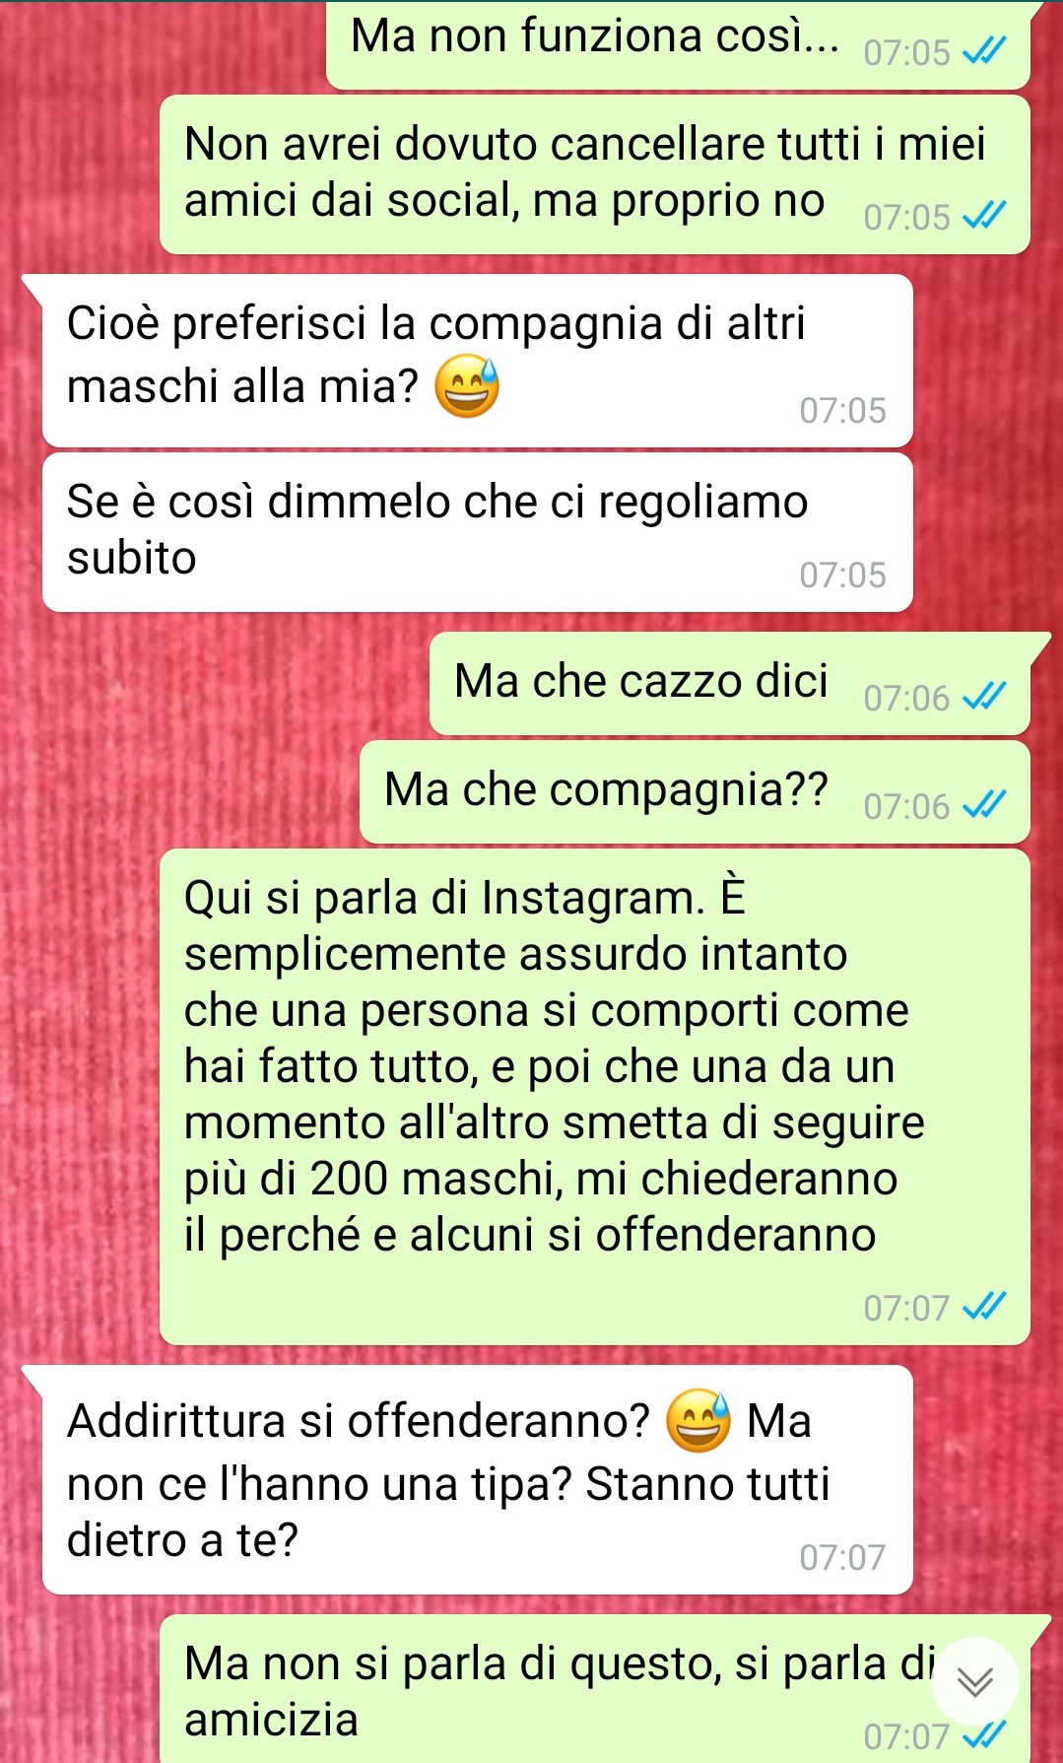1063x1763 pixels.
Task: Click the sweating smile emoji after 'maschi alla mia?'
Action: tap(468, 385)
